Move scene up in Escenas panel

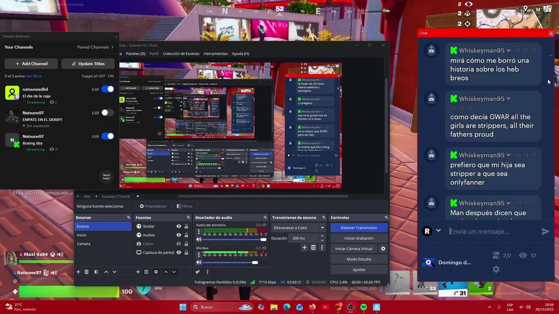click(x=106, y=272)
